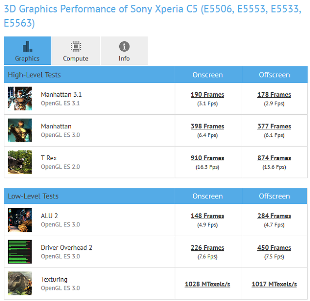The image size is (310, 301).
Task: Click the (16.3 Fps) T-Rex value
Action: (207, 167)
